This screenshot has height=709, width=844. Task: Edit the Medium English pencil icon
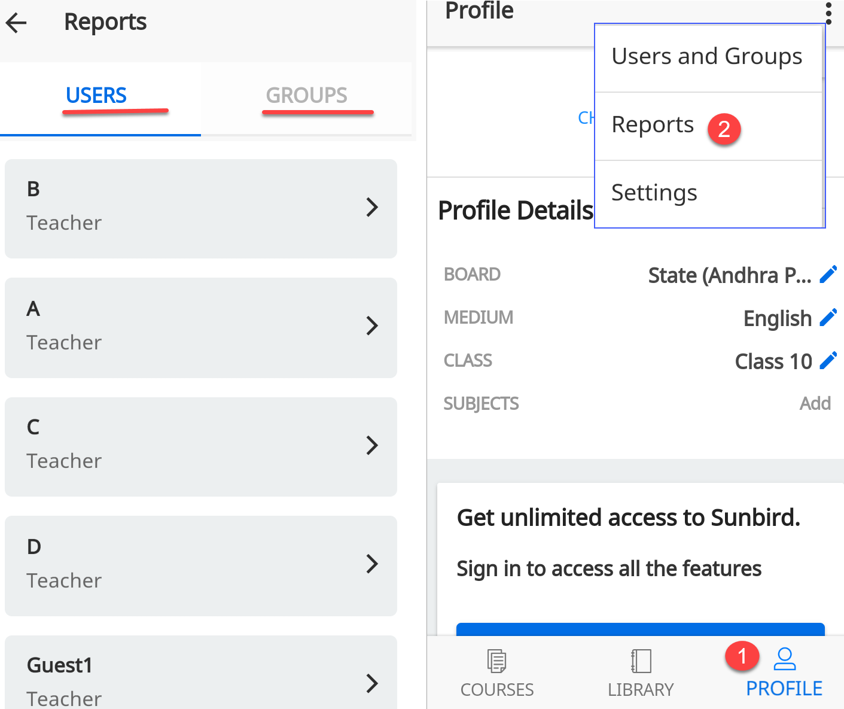(828, 318)
